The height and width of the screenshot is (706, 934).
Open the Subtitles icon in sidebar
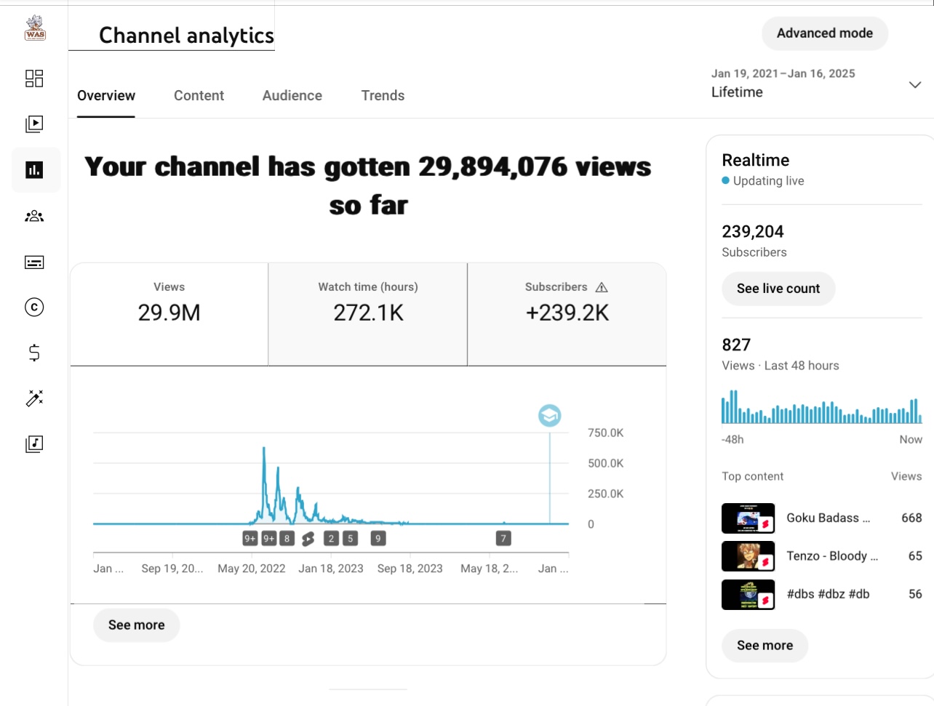click(34, 262)
